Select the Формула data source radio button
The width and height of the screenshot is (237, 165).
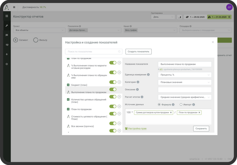159,104
